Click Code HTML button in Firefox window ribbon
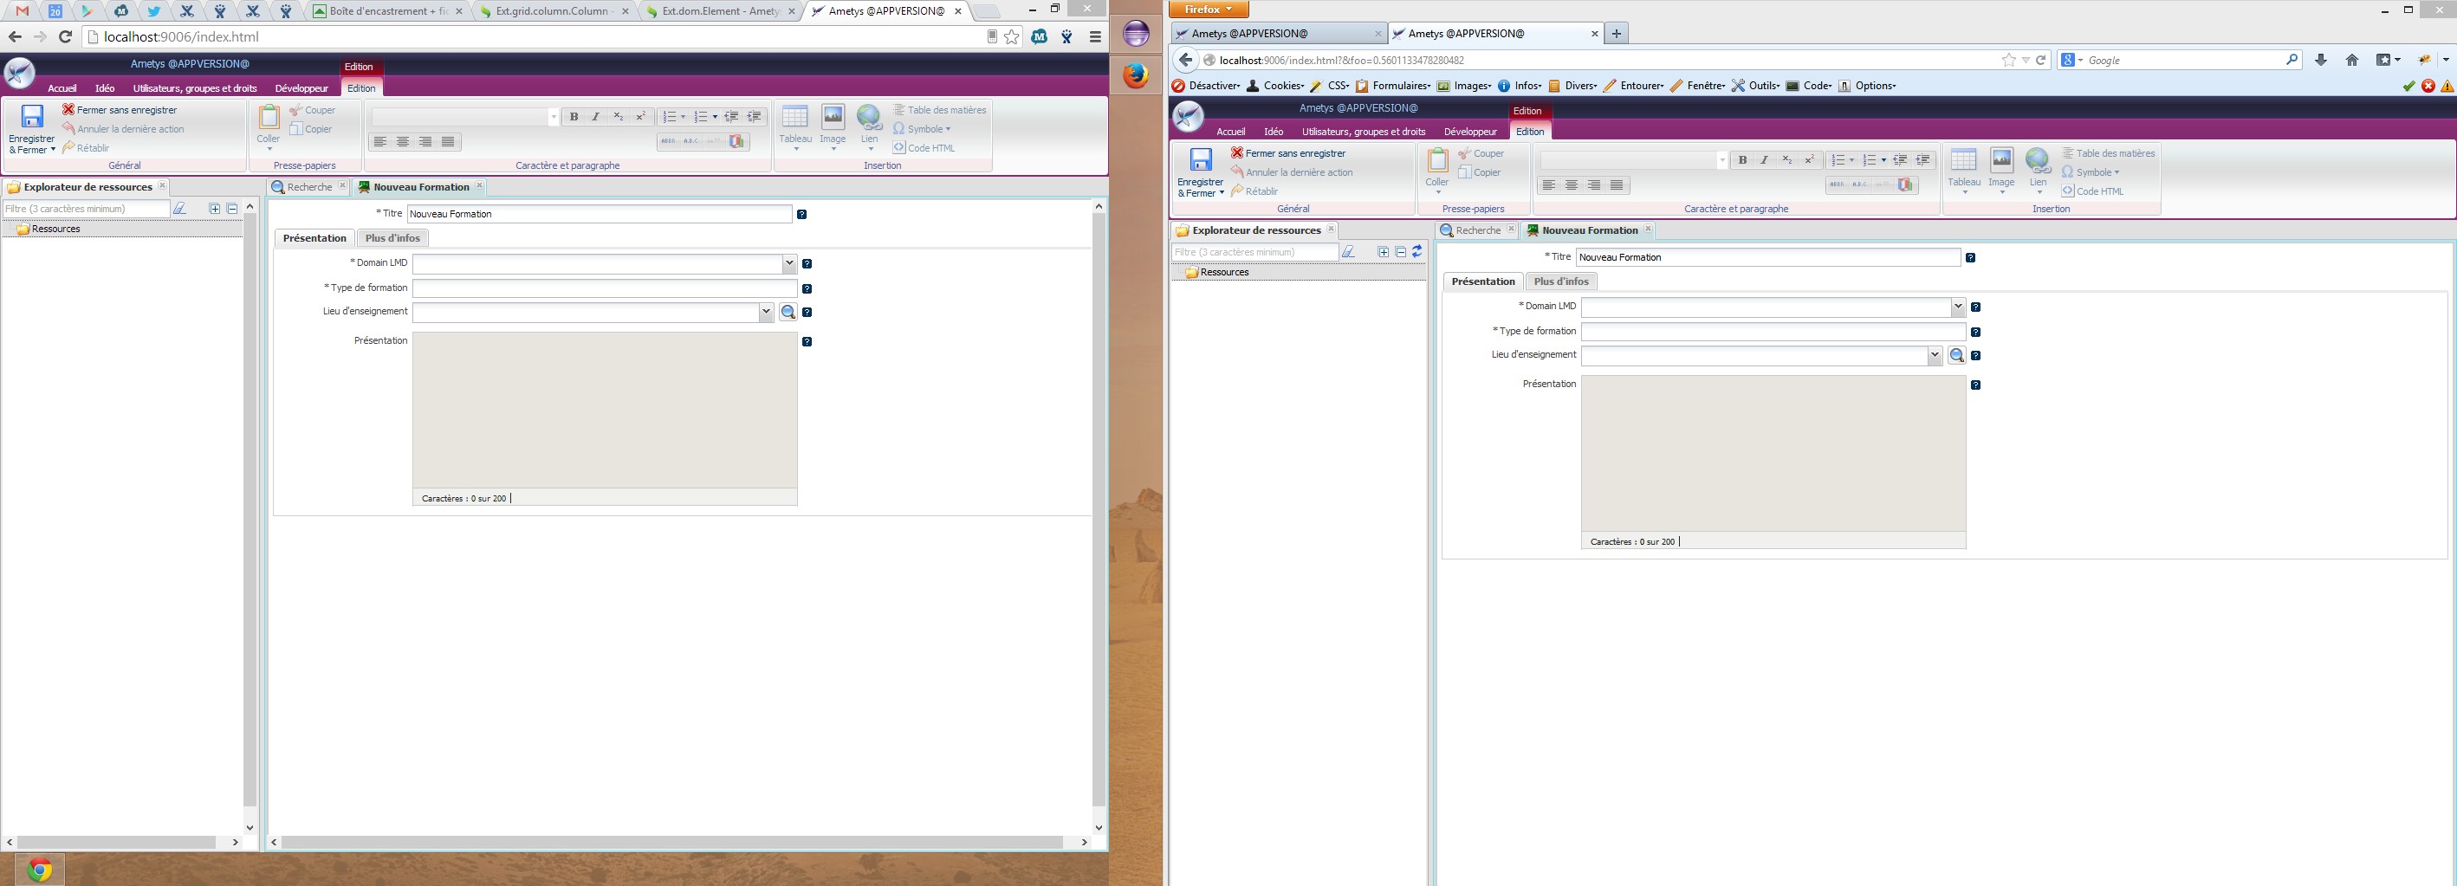This screenshot has height=886, width=2457. click(2098, 191)
